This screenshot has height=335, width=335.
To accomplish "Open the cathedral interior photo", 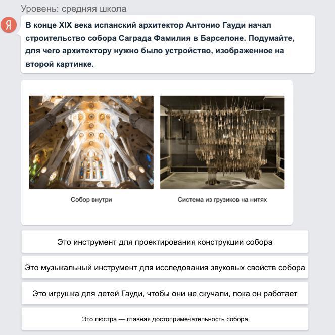I will click(x=91, y=142).
